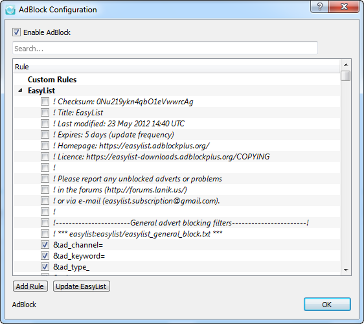The height and width of the screenshot is (324, 364).
Task: Toggle the Enable AdBlock checkbox
Action: click(x=16, y=32)
